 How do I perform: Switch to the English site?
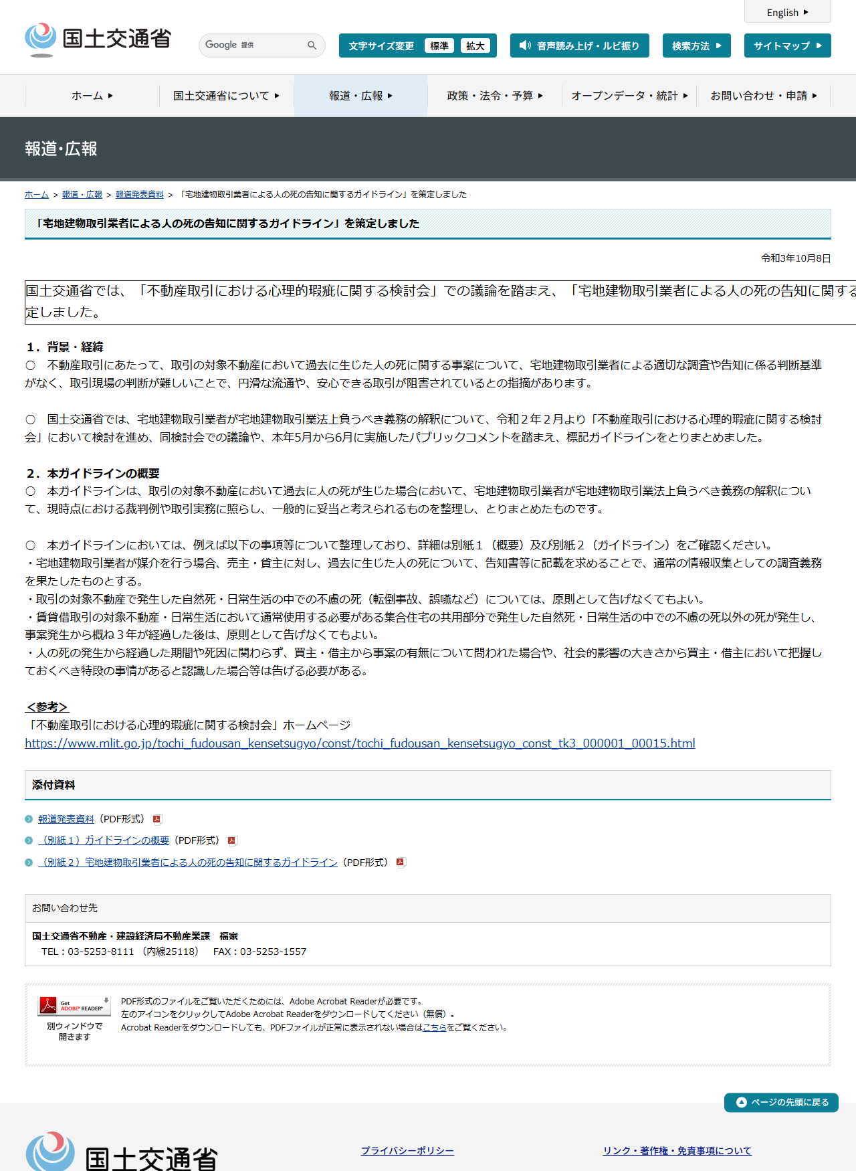788,12
